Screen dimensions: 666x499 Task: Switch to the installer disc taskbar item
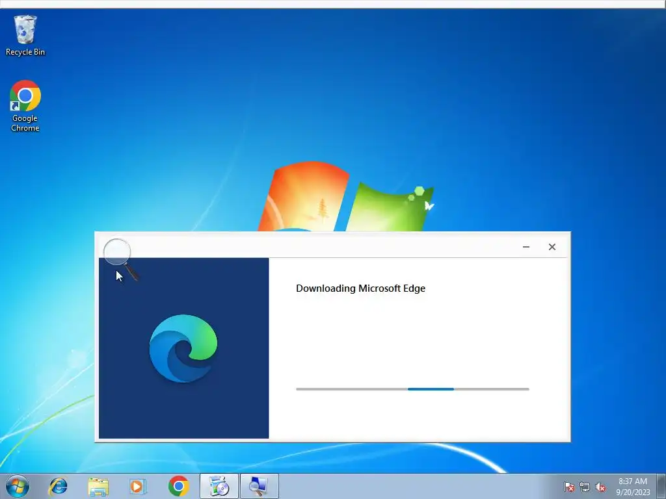(x=219, y=486)
